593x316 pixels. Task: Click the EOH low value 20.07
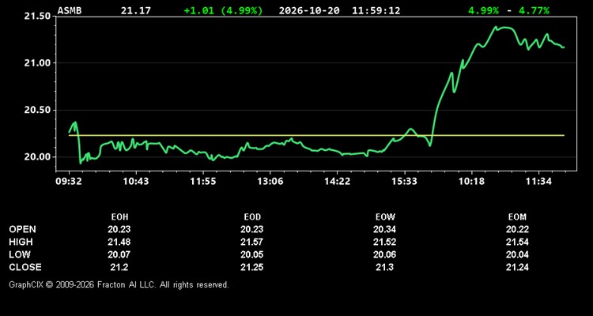tap(119, 254)
